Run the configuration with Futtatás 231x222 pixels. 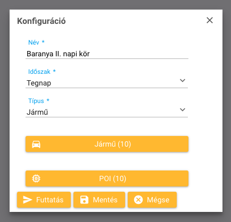tap(44, 200)
